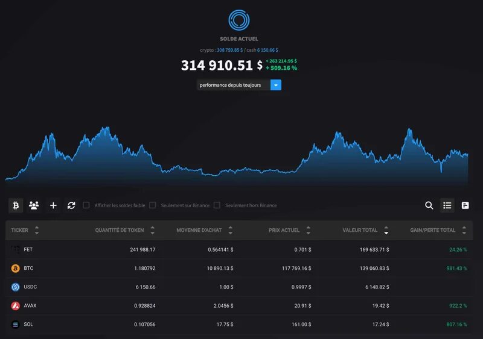Viewport: 483px width, 339px height.
Task: Select the BTC ticker name
Action: pyautogui.click(x=28, y=269)
